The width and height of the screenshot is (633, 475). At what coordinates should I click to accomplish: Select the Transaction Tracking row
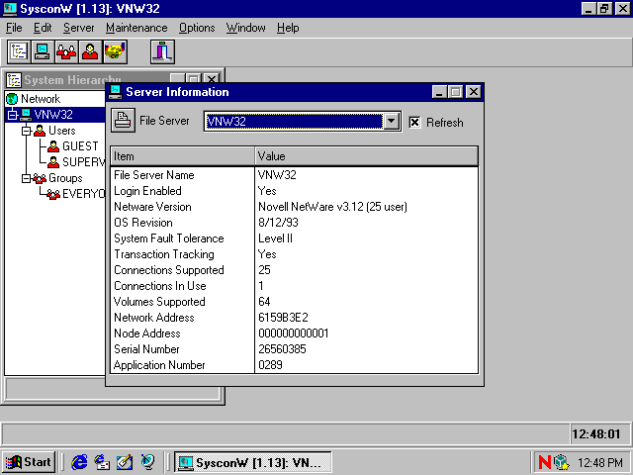(294, 254)
